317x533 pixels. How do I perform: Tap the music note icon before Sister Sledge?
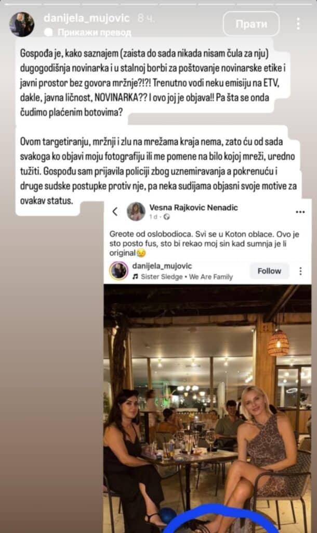tap(135, 277)
